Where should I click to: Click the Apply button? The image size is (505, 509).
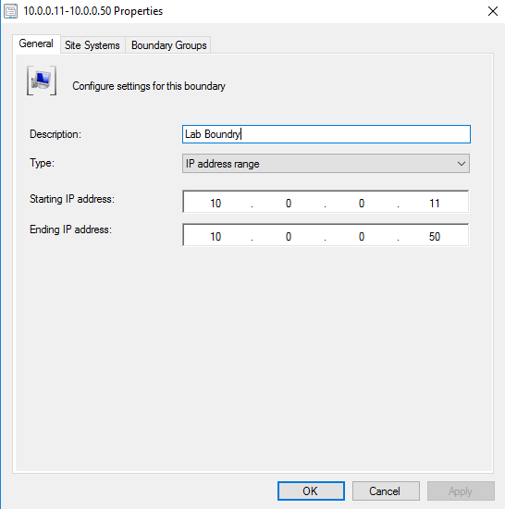tap(461, 490)
